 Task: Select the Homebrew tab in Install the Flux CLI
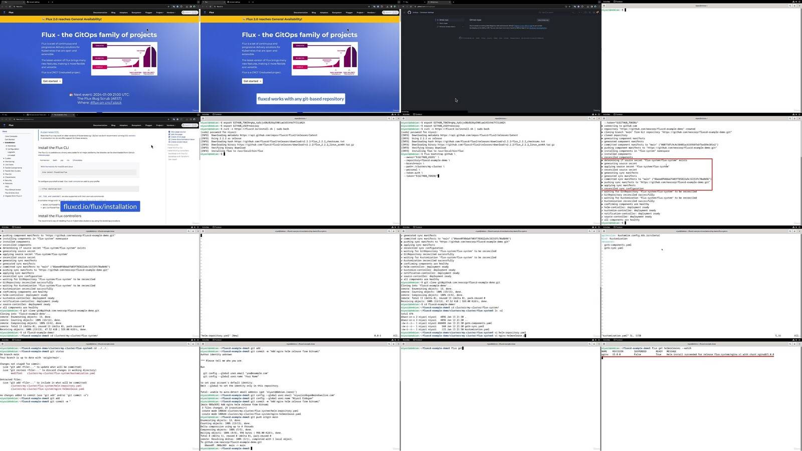pyautogui.click(x=45, y=160)
